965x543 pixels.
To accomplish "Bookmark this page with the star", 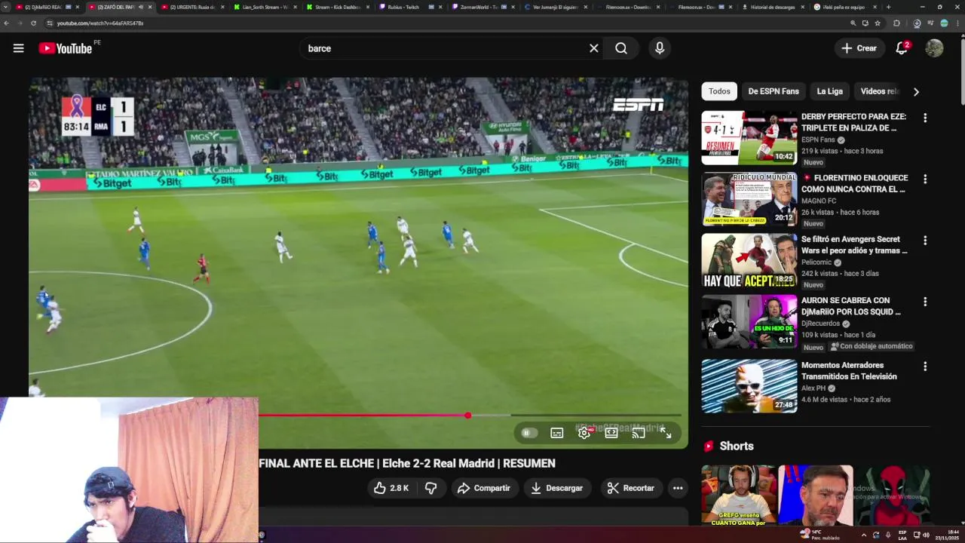I will (x=878, y=23).
